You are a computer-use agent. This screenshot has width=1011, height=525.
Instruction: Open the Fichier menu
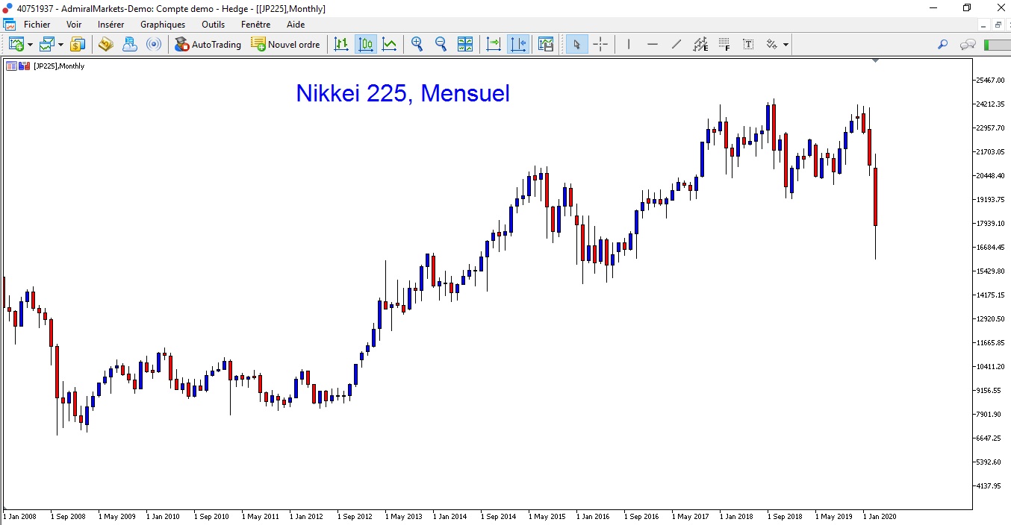(37, 25)
